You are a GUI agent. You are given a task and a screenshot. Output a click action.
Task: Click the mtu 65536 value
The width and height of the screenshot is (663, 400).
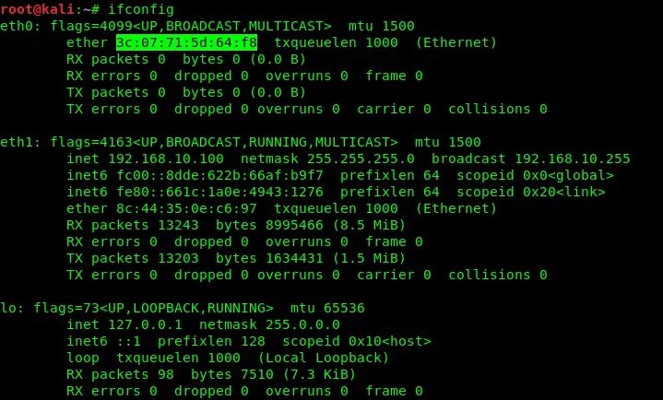pyautogui.click(x=327, y=308)
